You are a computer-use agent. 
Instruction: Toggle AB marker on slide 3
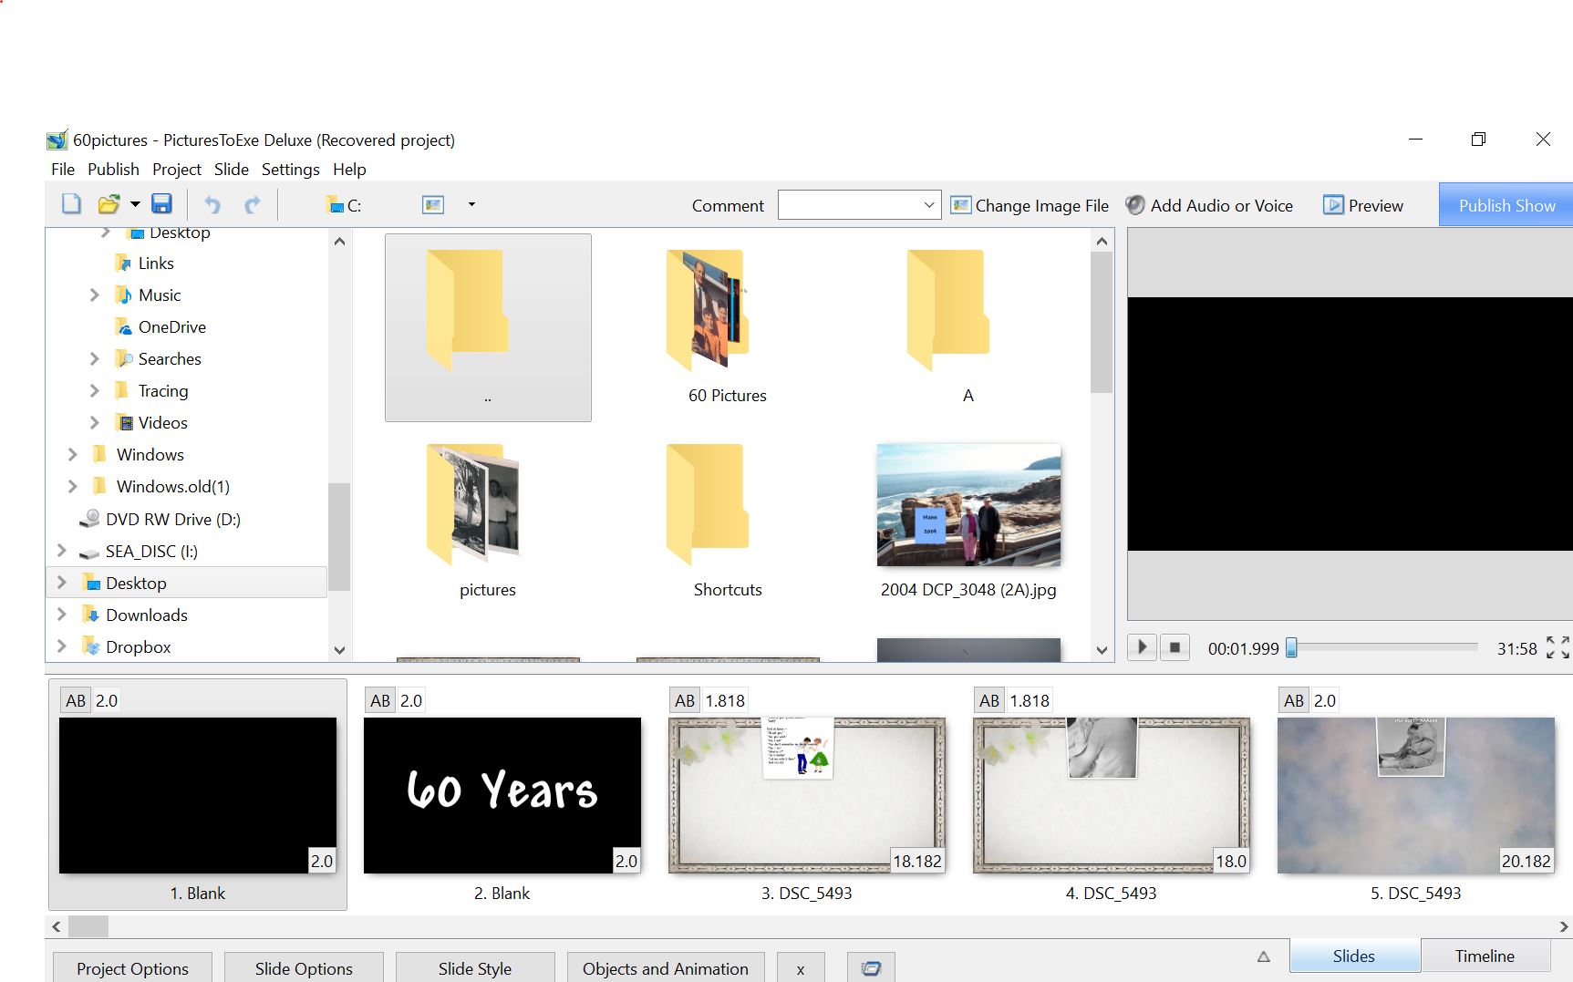coord(685,700)
